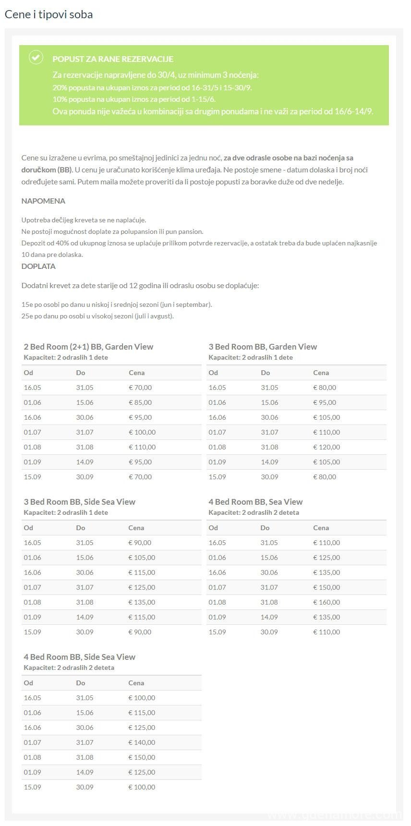Image resolution: width=411 pixels, height=826 pixels.
Task: Select the "POPUST ZA RANE REZERVACIJE" banner title
Action: tap(113, 59)
